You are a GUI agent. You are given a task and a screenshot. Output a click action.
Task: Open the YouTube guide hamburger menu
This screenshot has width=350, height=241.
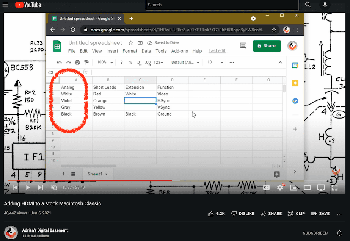(5, 5)
